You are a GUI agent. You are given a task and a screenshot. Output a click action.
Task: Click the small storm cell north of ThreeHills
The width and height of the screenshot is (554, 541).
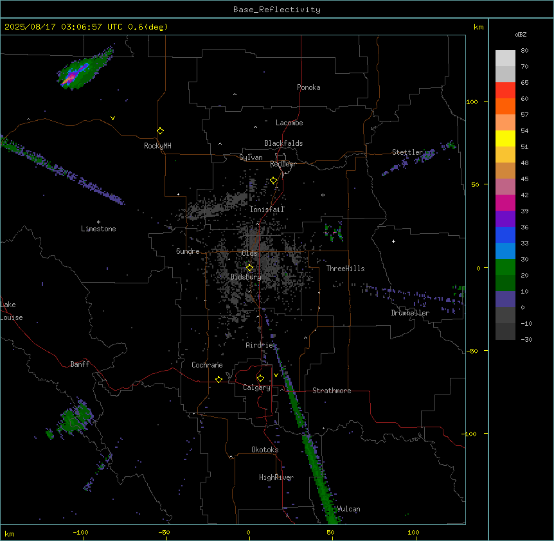[x=334, y=233]
